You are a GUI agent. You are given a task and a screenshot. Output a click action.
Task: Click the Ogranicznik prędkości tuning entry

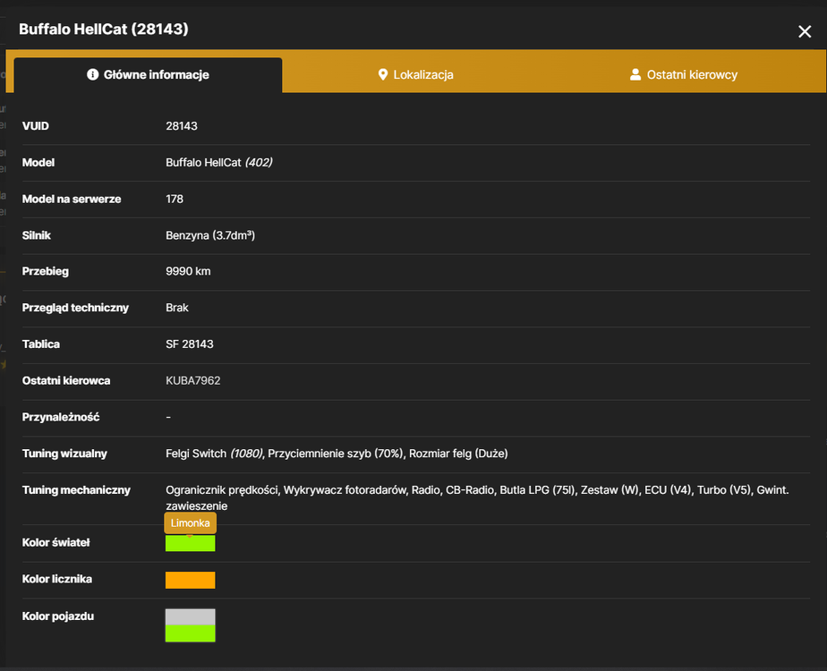click(x=222, y=490)
